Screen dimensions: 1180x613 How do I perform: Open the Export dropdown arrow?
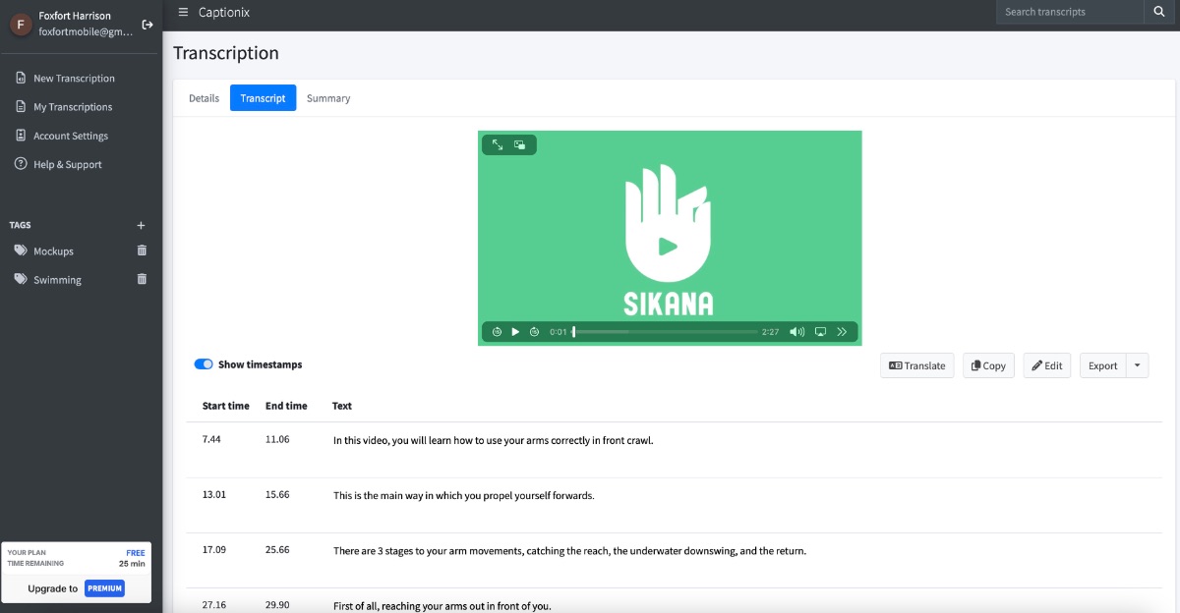click(x=1137, y=365)
